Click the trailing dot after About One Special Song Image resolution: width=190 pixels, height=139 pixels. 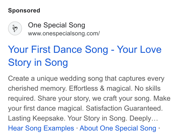coord(159,128)
